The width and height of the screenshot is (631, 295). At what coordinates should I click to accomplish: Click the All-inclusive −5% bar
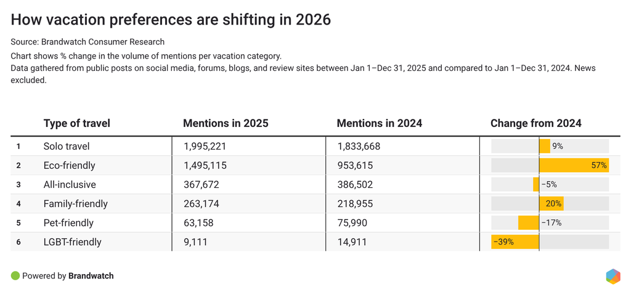(x=536, y=184)
